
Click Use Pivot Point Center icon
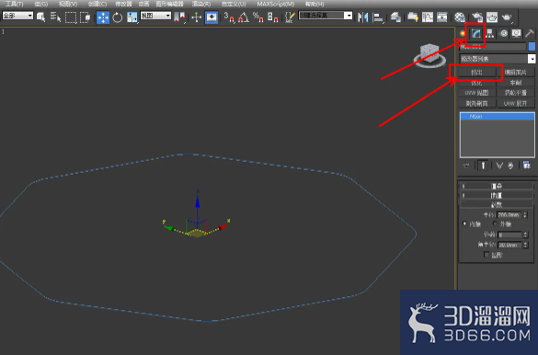(179, 17)
